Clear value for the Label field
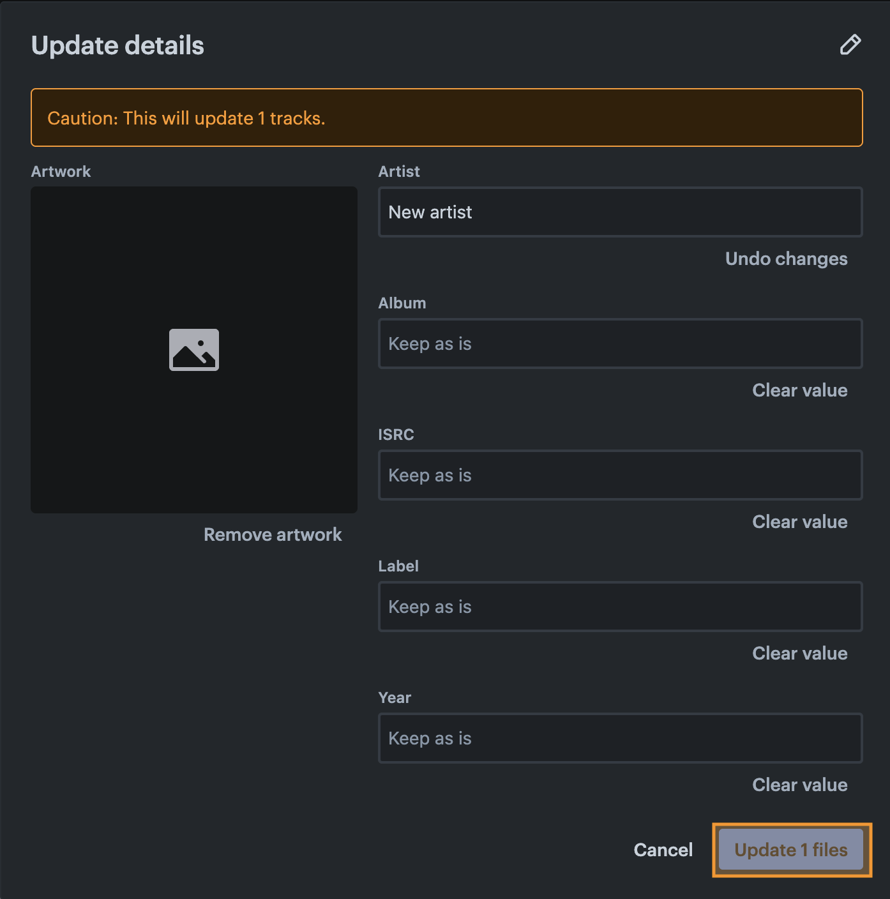This screenshot has height=899, width=890. (799, 653)
